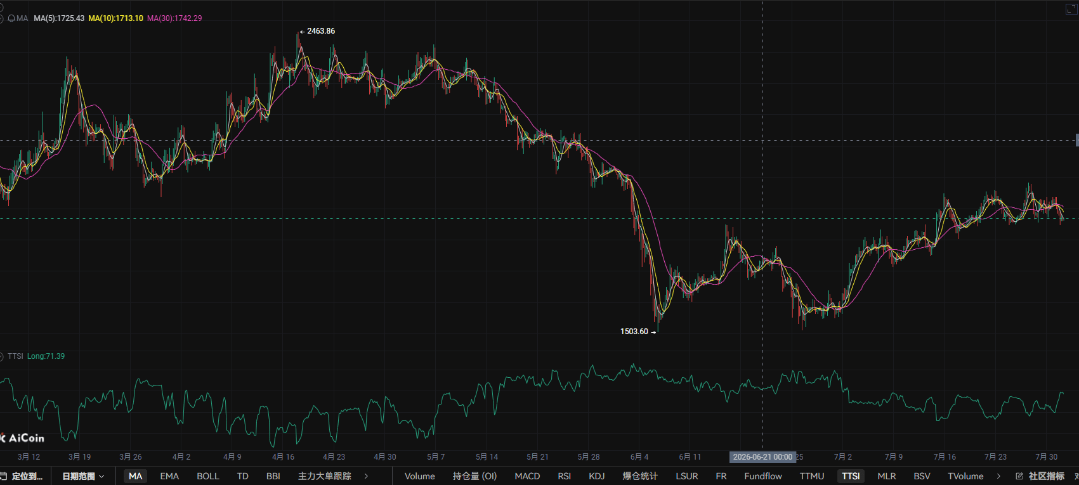Open the 日期范围 date range dropdown
The height and width of the screenshot is (485, 1079).
pos(83,476)
